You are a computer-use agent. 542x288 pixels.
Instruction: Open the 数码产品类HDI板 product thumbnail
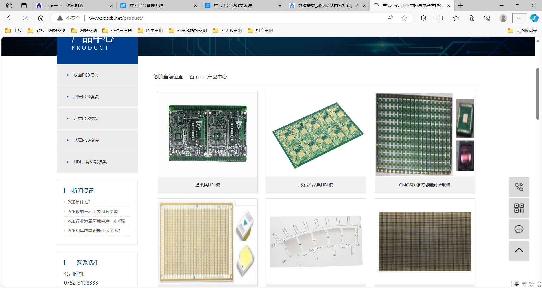pyautogui.click(x=316, y=134)
